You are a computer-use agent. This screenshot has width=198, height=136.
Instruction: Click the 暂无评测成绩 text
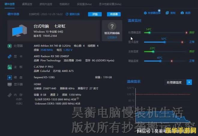pyautogui.click(x=112, y=33)
